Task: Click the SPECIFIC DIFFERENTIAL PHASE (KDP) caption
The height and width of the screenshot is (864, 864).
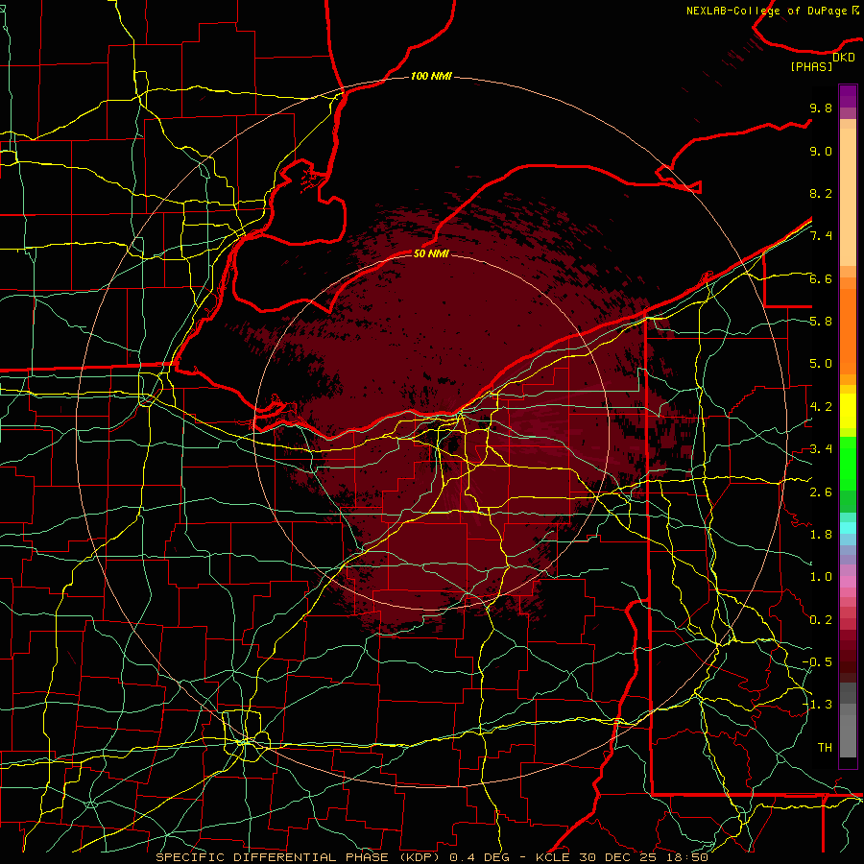Action: click(x=300, y=857)
